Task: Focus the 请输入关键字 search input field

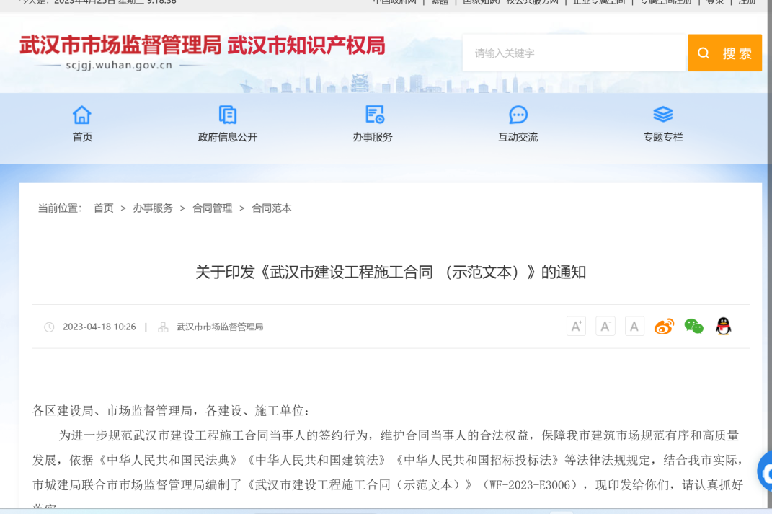Action: [573, 53]
